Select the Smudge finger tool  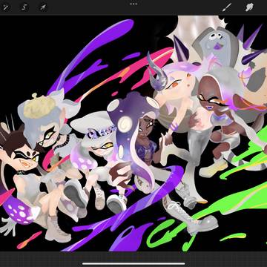[x=250, y=7]
